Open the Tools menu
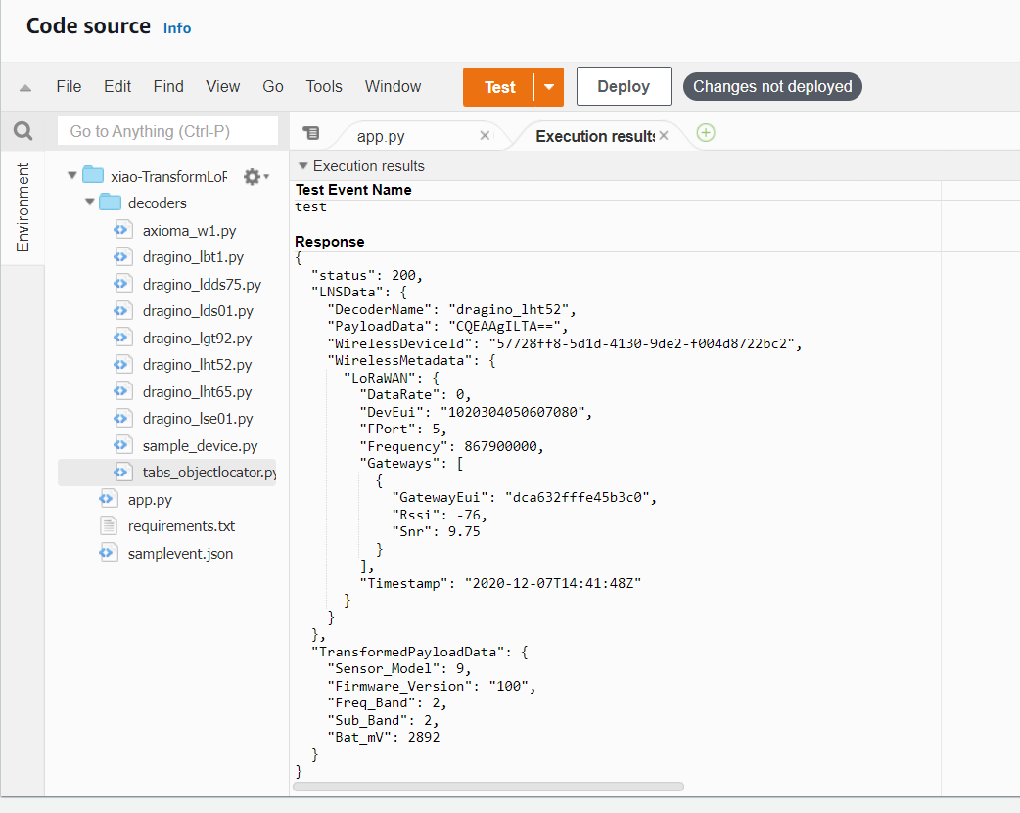1020x813 pixels. (324, 86)
